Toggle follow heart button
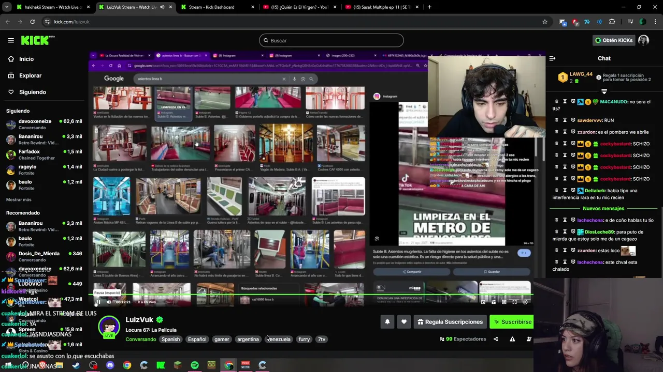This screenshot has width=663, height=372. tap(404, 322)
